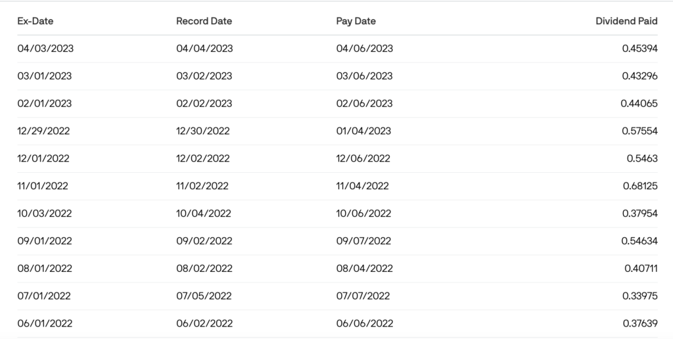Select the 0.45394 dividend value

pos(639,49)
